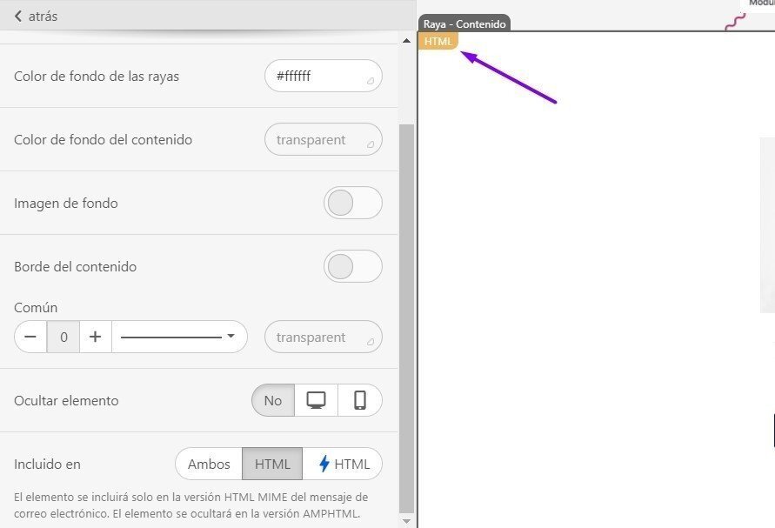Viewport: 775px width, 528px height.
Task: Select Ambos under Incluido en
Action: 209,464
